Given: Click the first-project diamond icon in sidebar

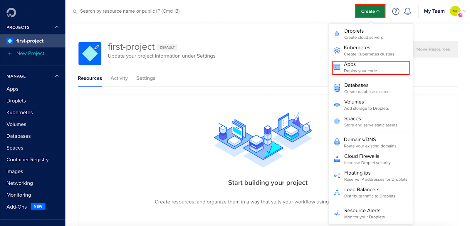Looking at the screenshot, I should coord(10,41).
